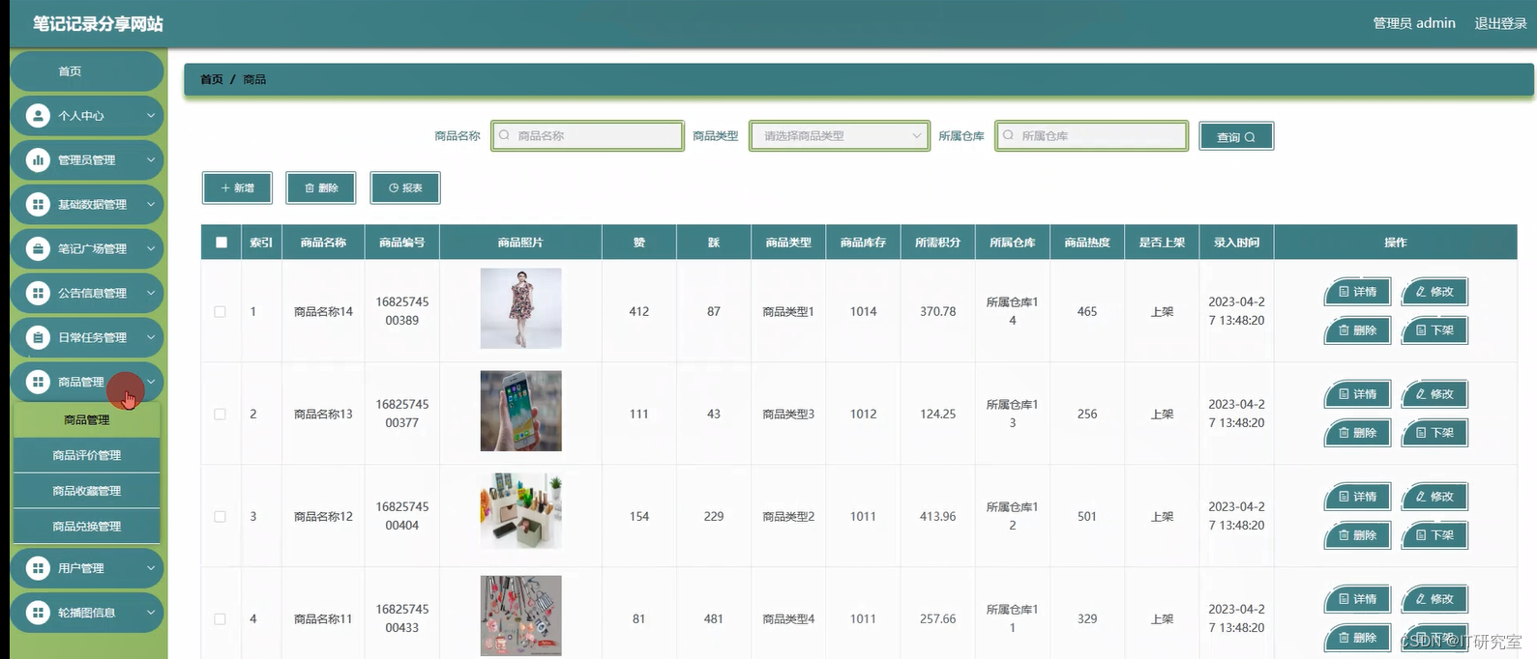The height and width of the screenshot is (659, 1537).
Task: Open 详情 for 商品名称13
Action: [x=1357, y=394]
